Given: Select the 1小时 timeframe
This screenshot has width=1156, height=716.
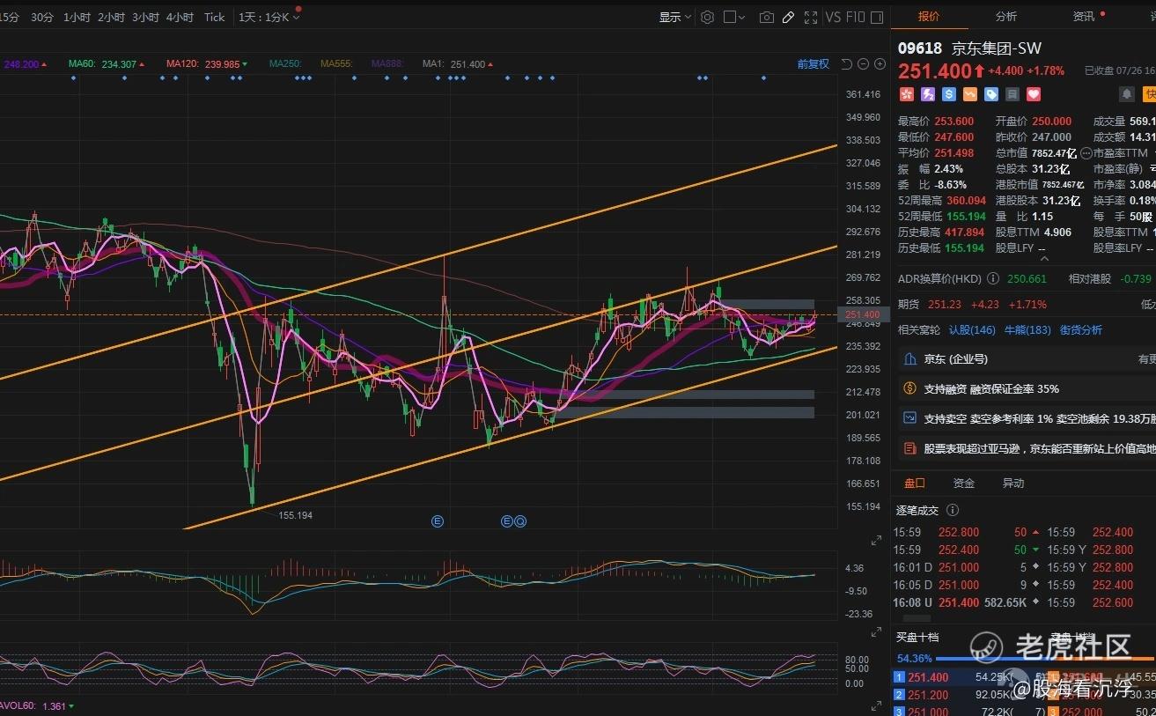Looking at the screenshot, I should click(x=77, y=17).
